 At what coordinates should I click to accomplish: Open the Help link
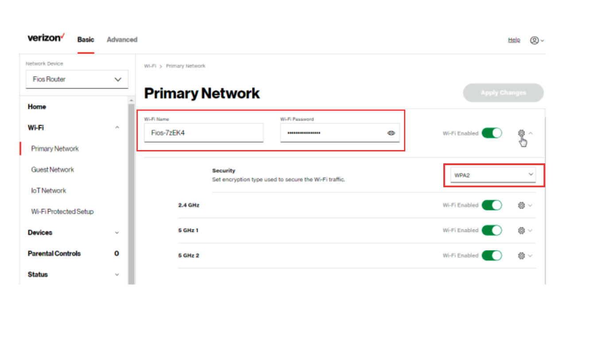[x=514, y=40]
